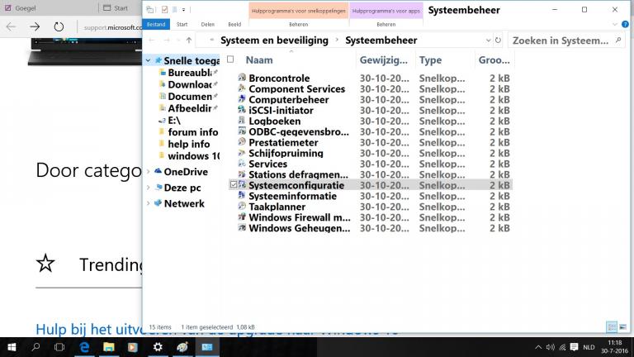This screenshot has width=634, height=357.
Task: Toggle the select-all checkbox beside Naam
Action: [x=230, y=59]
